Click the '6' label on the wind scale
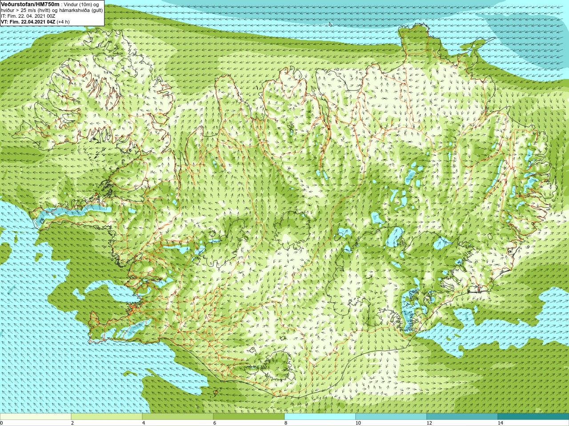569x426 pixels. (215, 423)
